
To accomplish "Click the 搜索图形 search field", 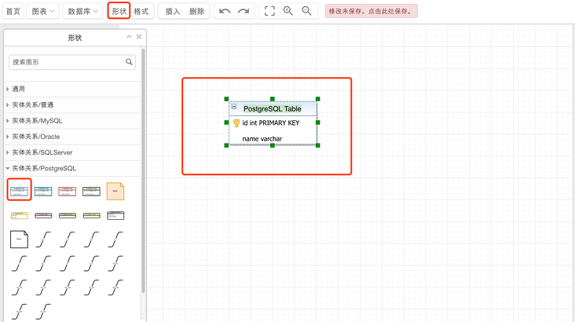I will [x=66, y=61].
